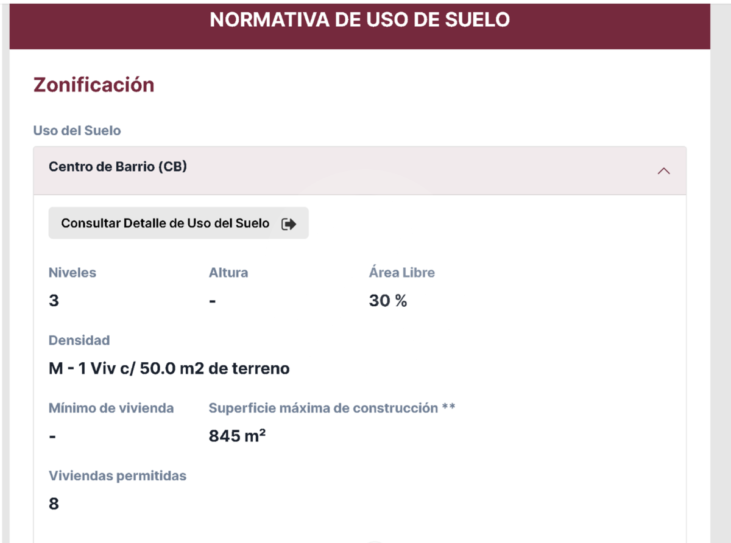This screenshot has height=543, width=731.
Task: Click the Viviendas permitidas count of 8
Action: [54, 503]
